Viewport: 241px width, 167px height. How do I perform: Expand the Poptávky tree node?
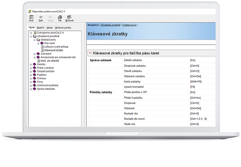(x=31, y=75)
